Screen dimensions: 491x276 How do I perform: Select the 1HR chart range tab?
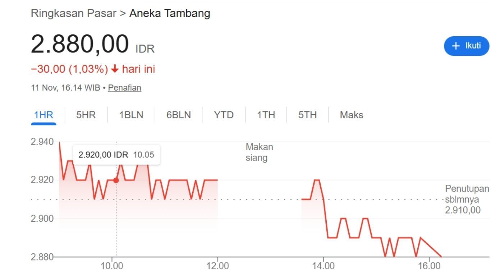(43, 115)
